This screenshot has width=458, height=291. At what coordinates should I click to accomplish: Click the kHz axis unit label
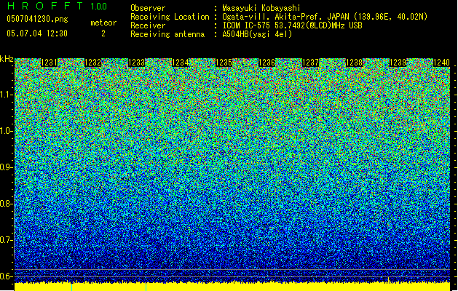[x=7, y=59]
